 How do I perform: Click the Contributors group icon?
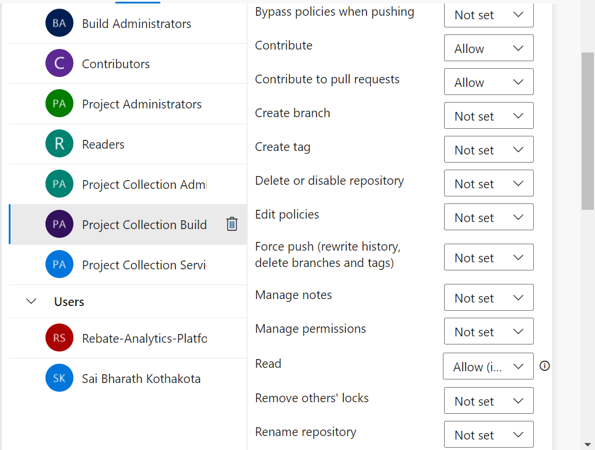click(59, 63)
